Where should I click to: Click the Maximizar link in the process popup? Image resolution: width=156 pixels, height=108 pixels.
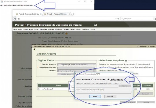point(142,46)
